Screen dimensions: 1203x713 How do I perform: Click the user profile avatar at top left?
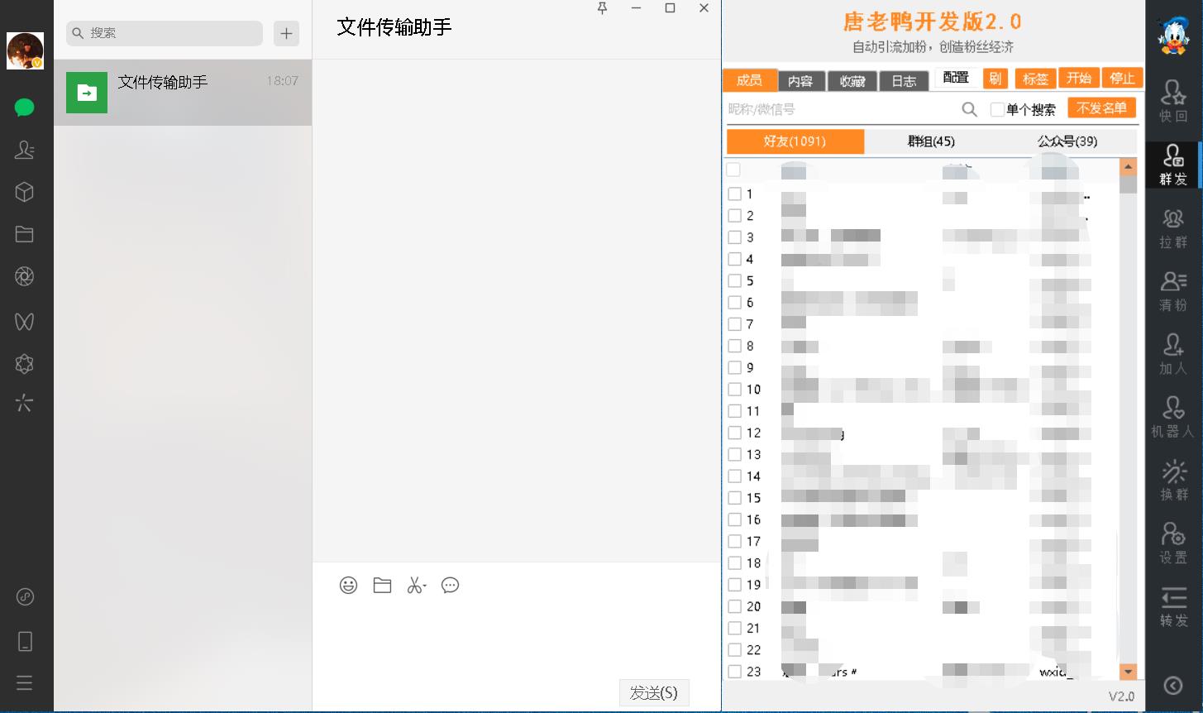[25, 50]
